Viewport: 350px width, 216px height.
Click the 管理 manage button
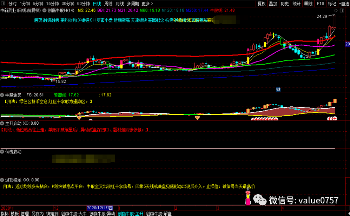[x=25, y=214]
